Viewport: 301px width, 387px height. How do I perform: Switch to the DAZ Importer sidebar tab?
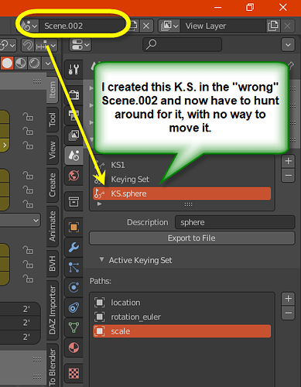click(53, 310)
